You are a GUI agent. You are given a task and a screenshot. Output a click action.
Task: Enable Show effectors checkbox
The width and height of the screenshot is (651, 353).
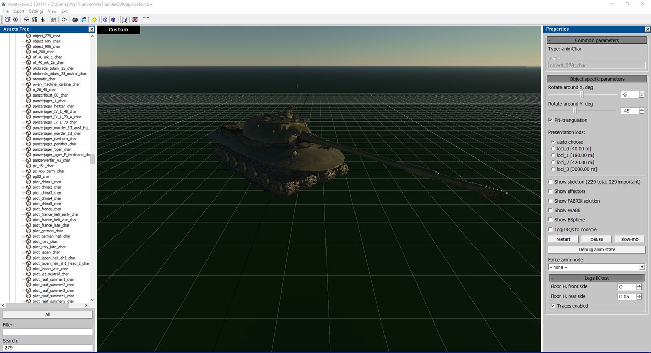551,191
